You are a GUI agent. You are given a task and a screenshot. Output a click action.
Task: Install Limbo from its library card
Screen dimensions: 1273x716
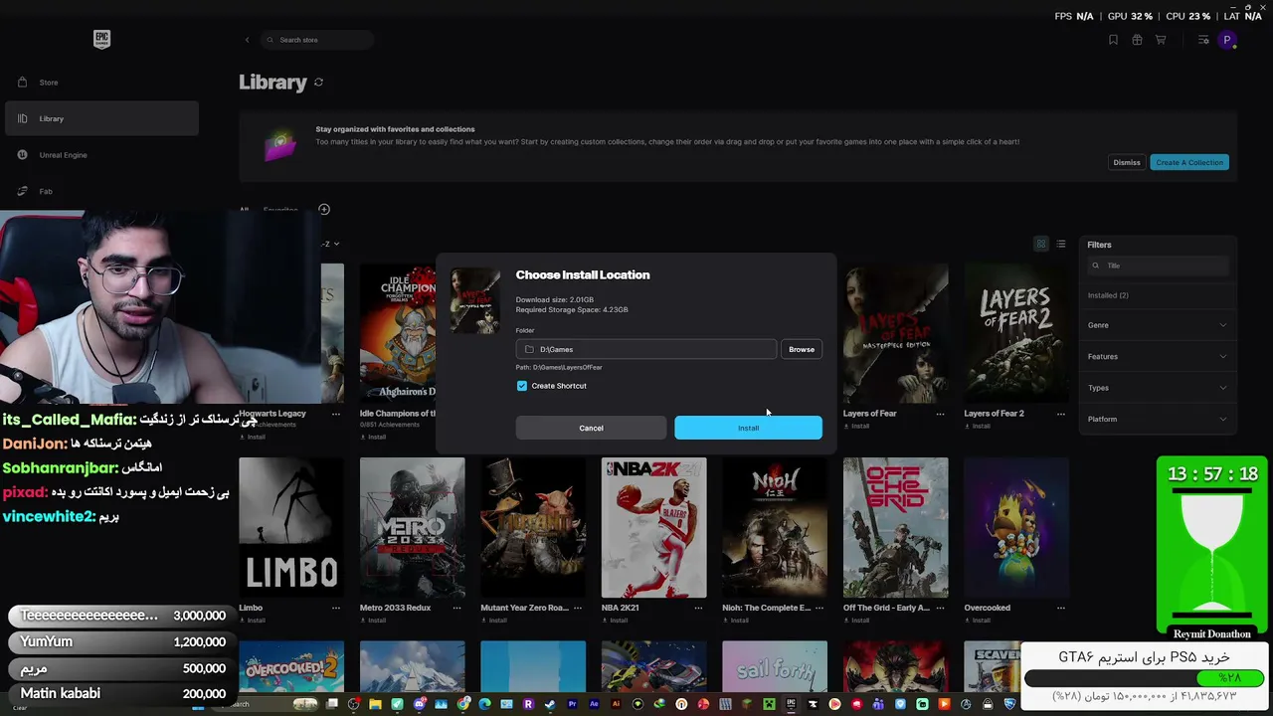point(253,621)
